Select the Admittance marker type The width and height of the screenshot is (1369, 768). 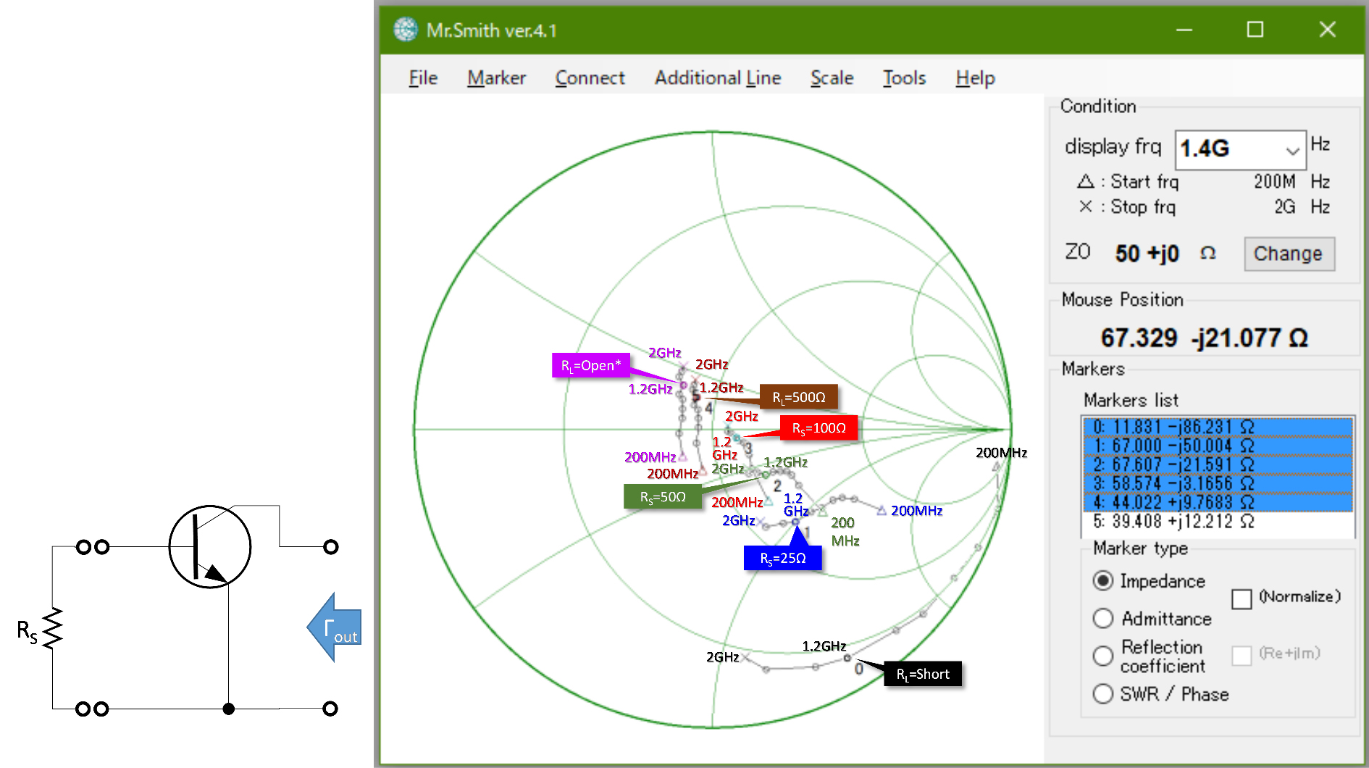pyautogui.click(x=1103, y=618)
